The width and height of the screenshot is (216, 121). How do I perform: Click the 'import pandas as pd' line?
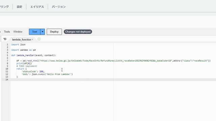tap(23, 50)
